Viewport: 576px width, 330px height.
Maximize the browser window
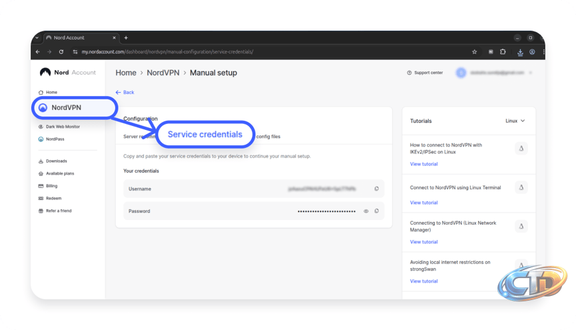[x=530, y=38]
